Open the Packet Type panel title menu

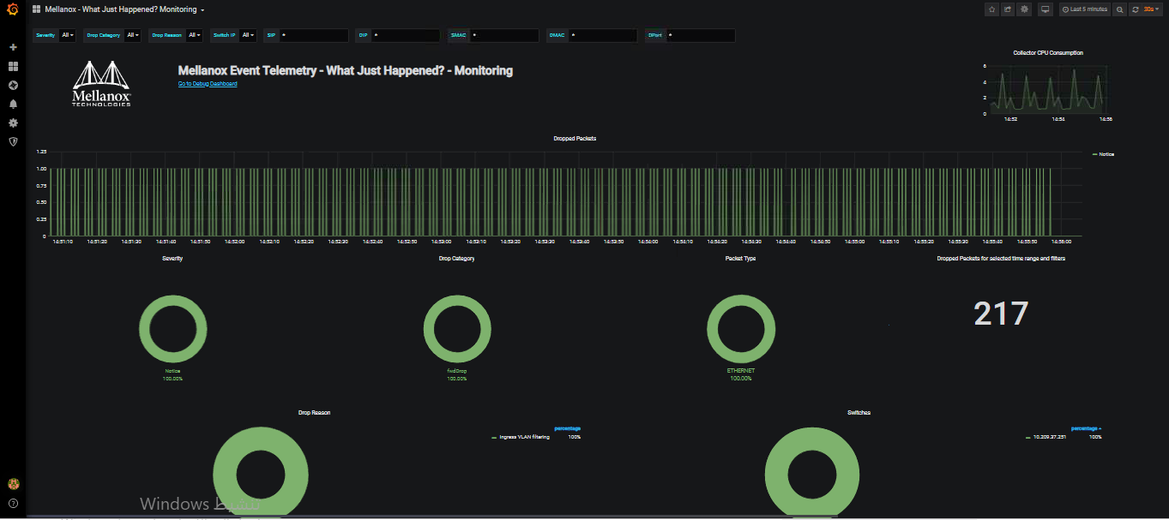coord(740,259)
